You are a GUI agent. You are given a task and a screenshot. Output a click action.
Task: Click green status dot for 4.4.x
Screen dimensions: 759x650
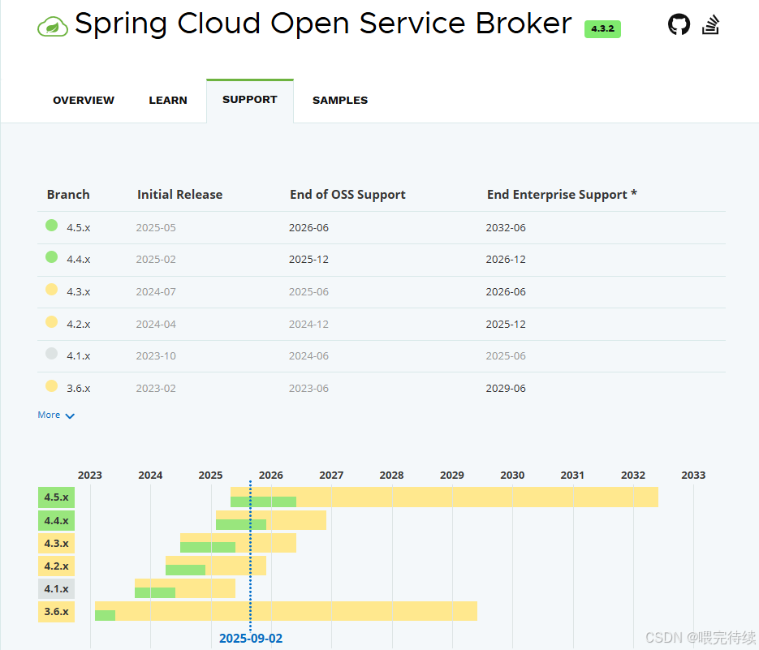pyautogui.click(x=51, y=257)
